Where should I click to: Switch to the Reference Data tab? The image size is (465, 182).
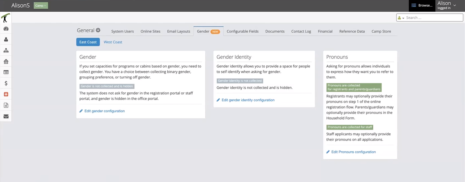(352, 31)
